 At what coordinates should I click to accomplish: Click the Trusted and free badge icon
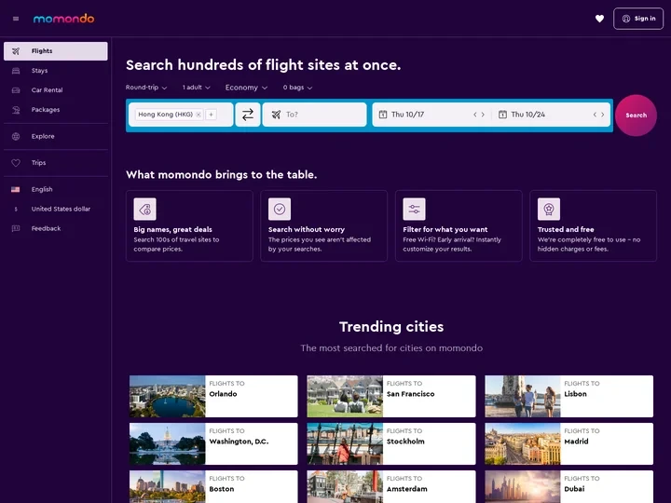coord(549,210)
